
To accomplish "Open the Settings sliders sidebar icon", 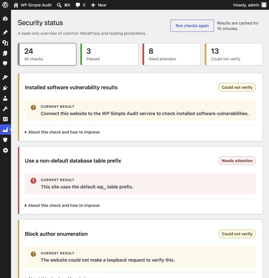I will pos(5,119).
